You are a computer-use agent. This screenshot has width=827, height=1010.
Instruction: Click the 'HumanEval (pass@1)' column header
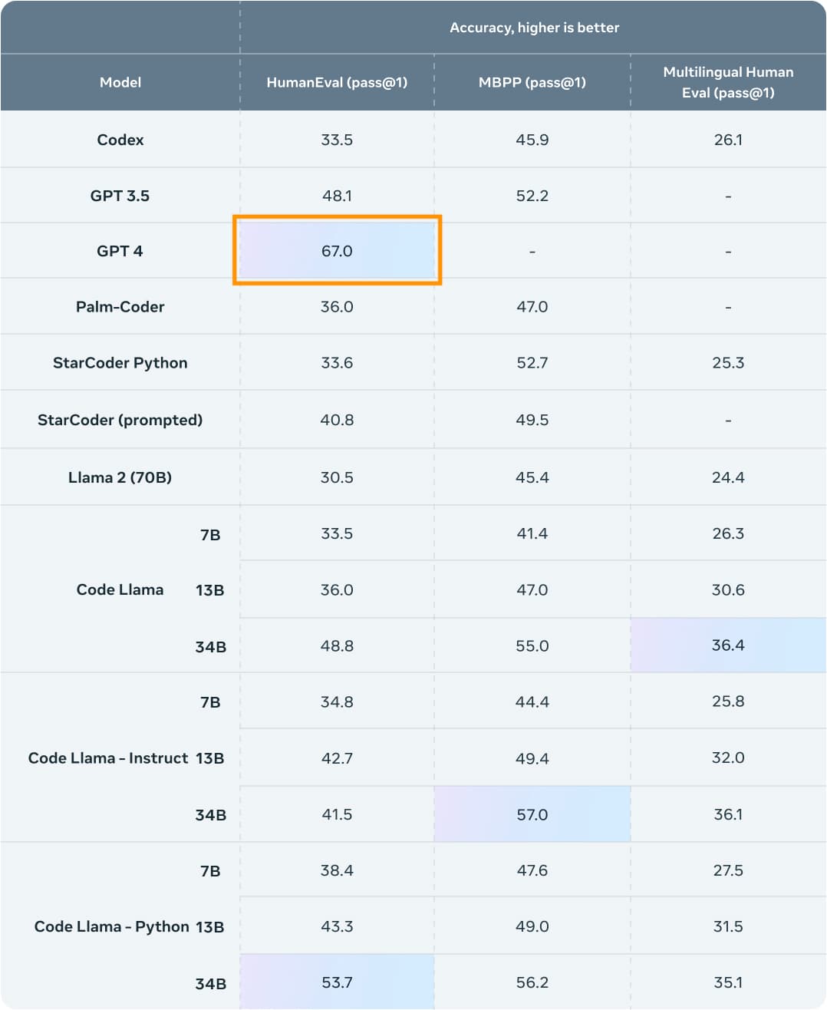click(x=337, y=82)
